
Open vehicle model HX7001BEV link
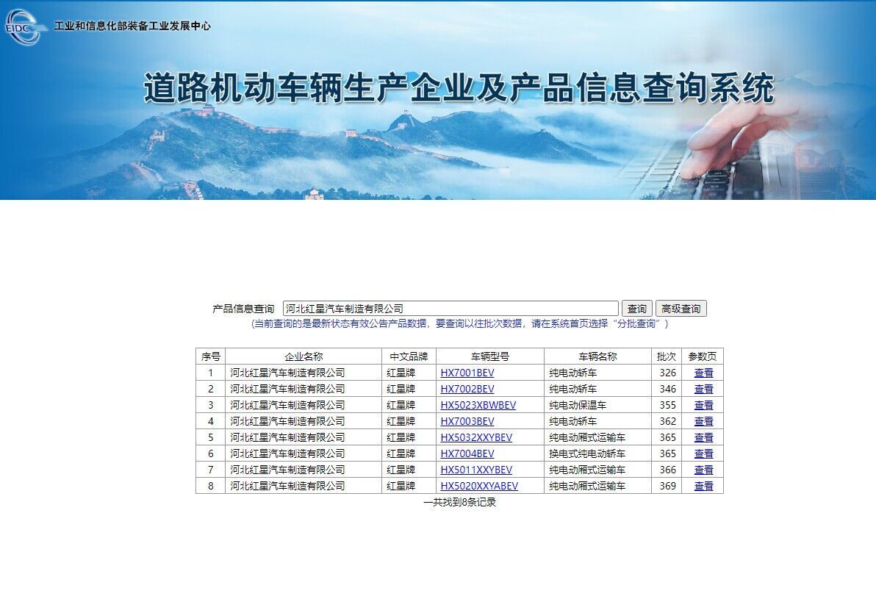(467, 373)
